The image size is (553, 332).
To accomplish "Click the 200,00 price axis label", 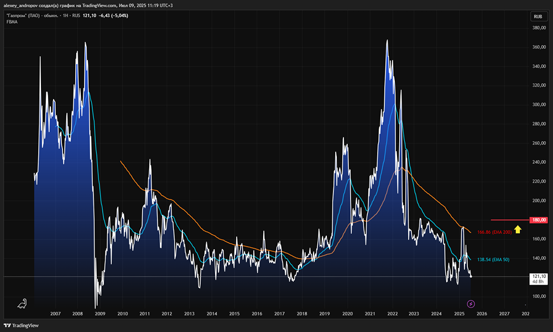I will 539,200.
